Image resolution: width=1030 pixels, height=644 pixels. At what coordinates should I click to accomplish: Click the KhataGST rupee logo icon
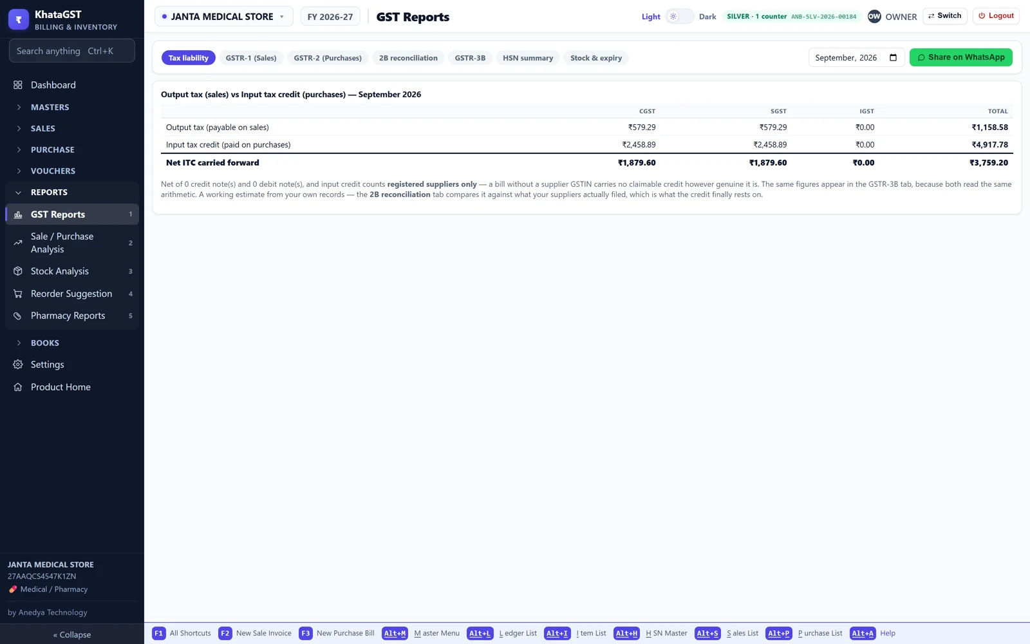tap(18, 19)
